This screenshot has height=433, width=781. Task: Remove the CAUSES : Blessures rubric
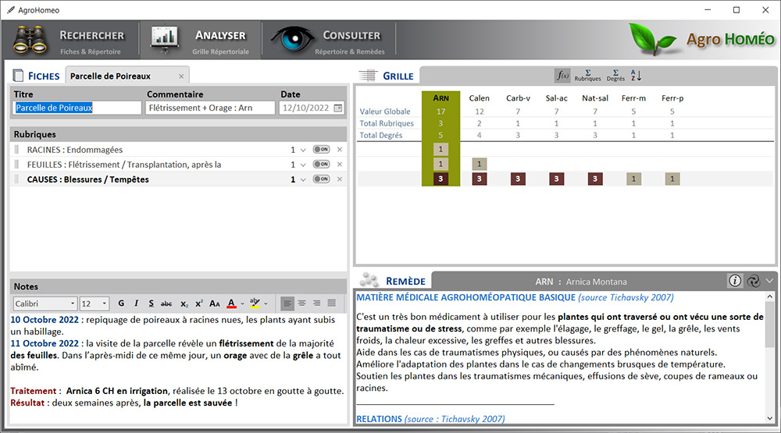tap(340, 179)
